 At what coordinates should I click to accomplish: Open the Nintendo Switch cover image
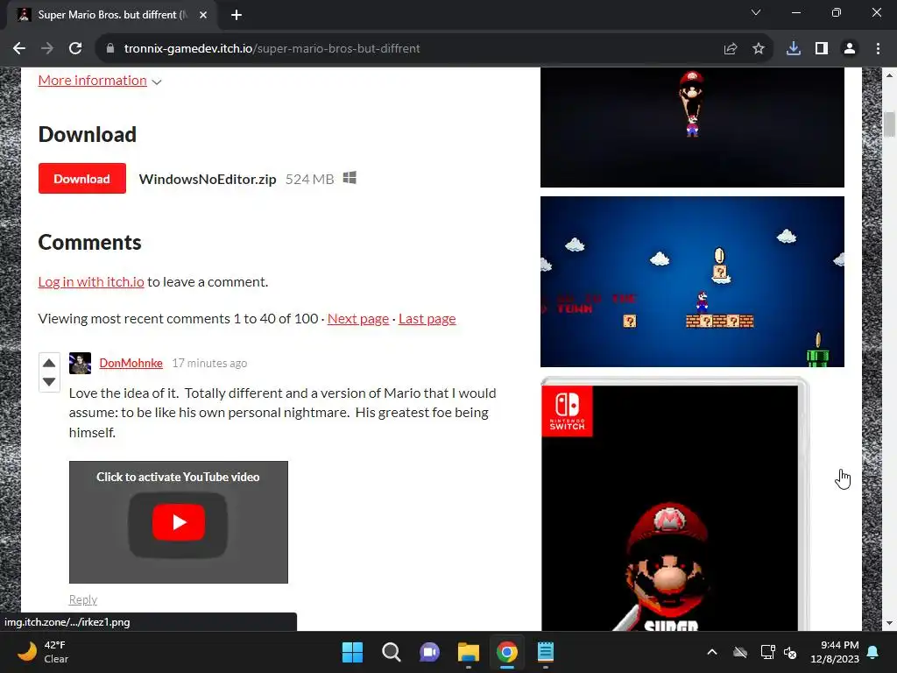[x=674, y=504]
